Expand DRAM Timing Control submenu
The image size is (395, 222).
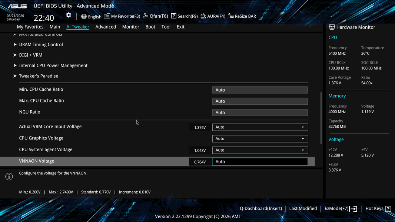(x=41, y=44)
